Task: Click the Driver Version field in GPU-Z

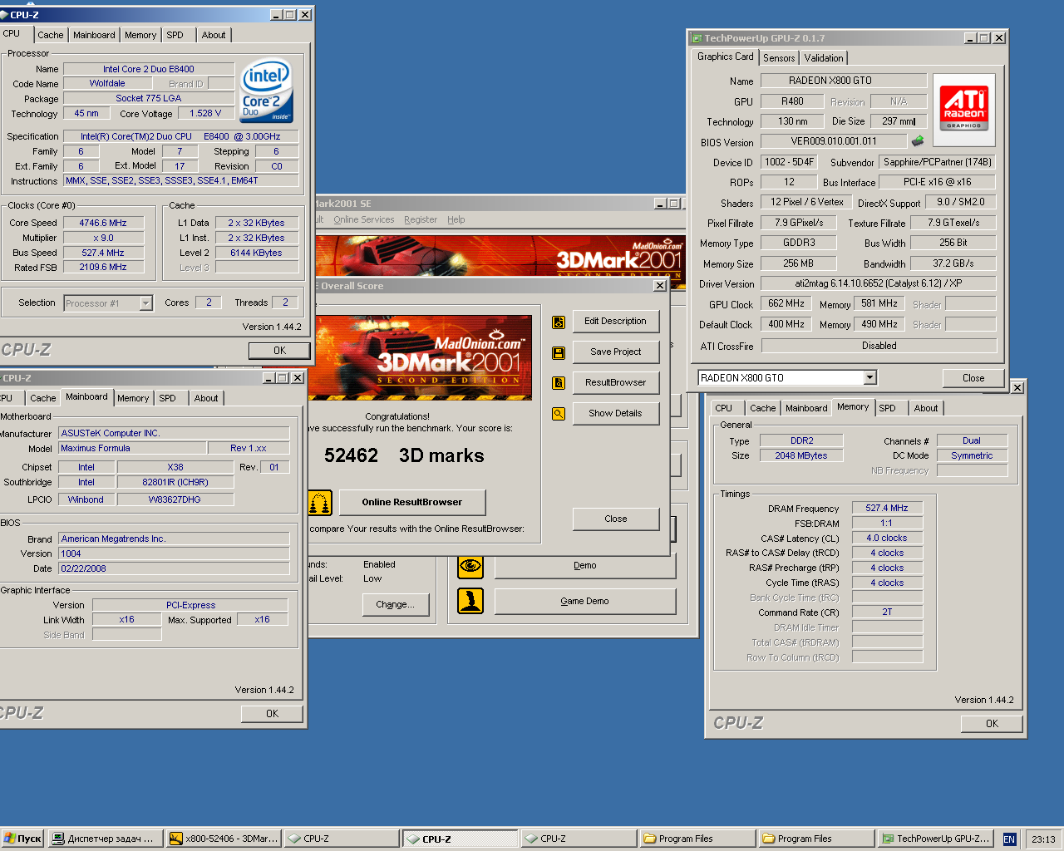Action: click(879, 283)
